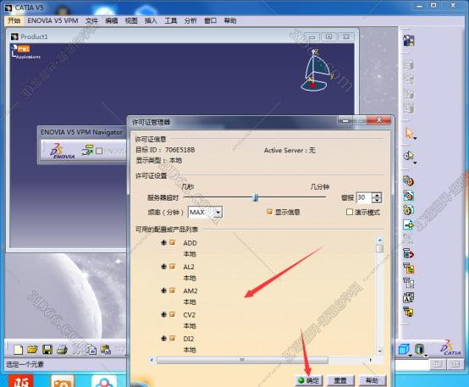469x387 pixels.
Task: Click the existing component arrow icon
Action: (408, 224)
